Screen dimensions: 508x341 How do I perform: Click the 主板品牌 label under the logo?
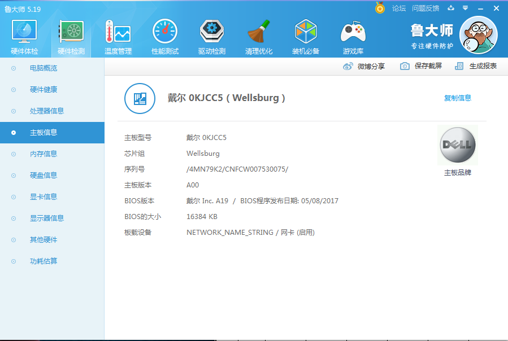(458, 173)
